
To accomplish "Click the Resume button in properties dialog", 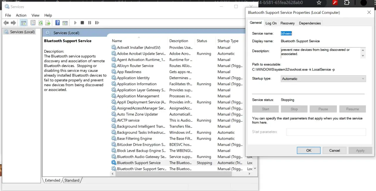I will tap(352, 109).
